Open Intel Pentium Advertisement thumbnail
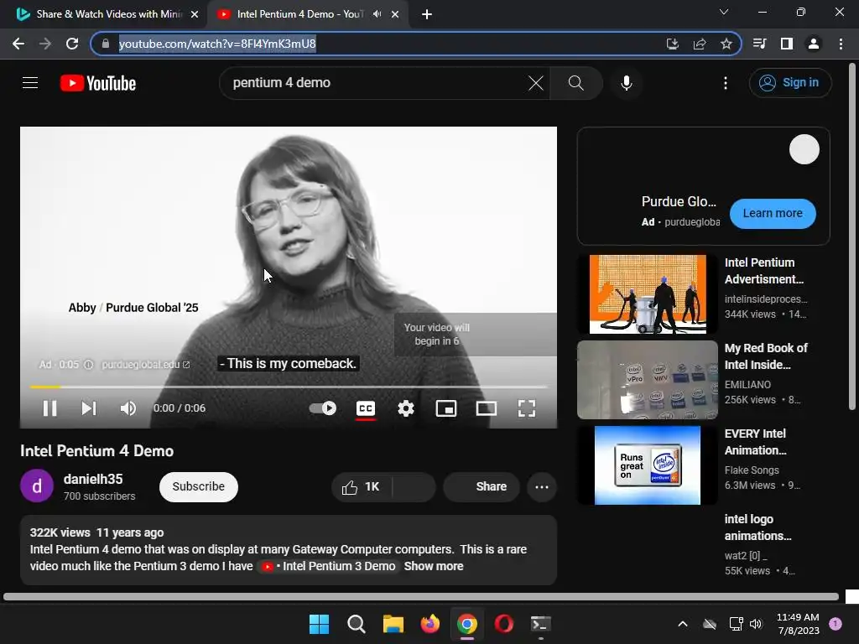The height and width of the screenshot is (644, 859). click(648, 294)
